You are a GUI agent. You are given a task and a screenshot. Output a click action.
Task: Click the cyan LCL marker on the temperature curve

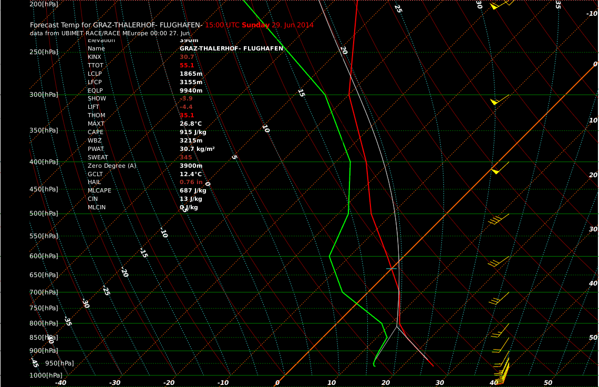pos(391,269)
